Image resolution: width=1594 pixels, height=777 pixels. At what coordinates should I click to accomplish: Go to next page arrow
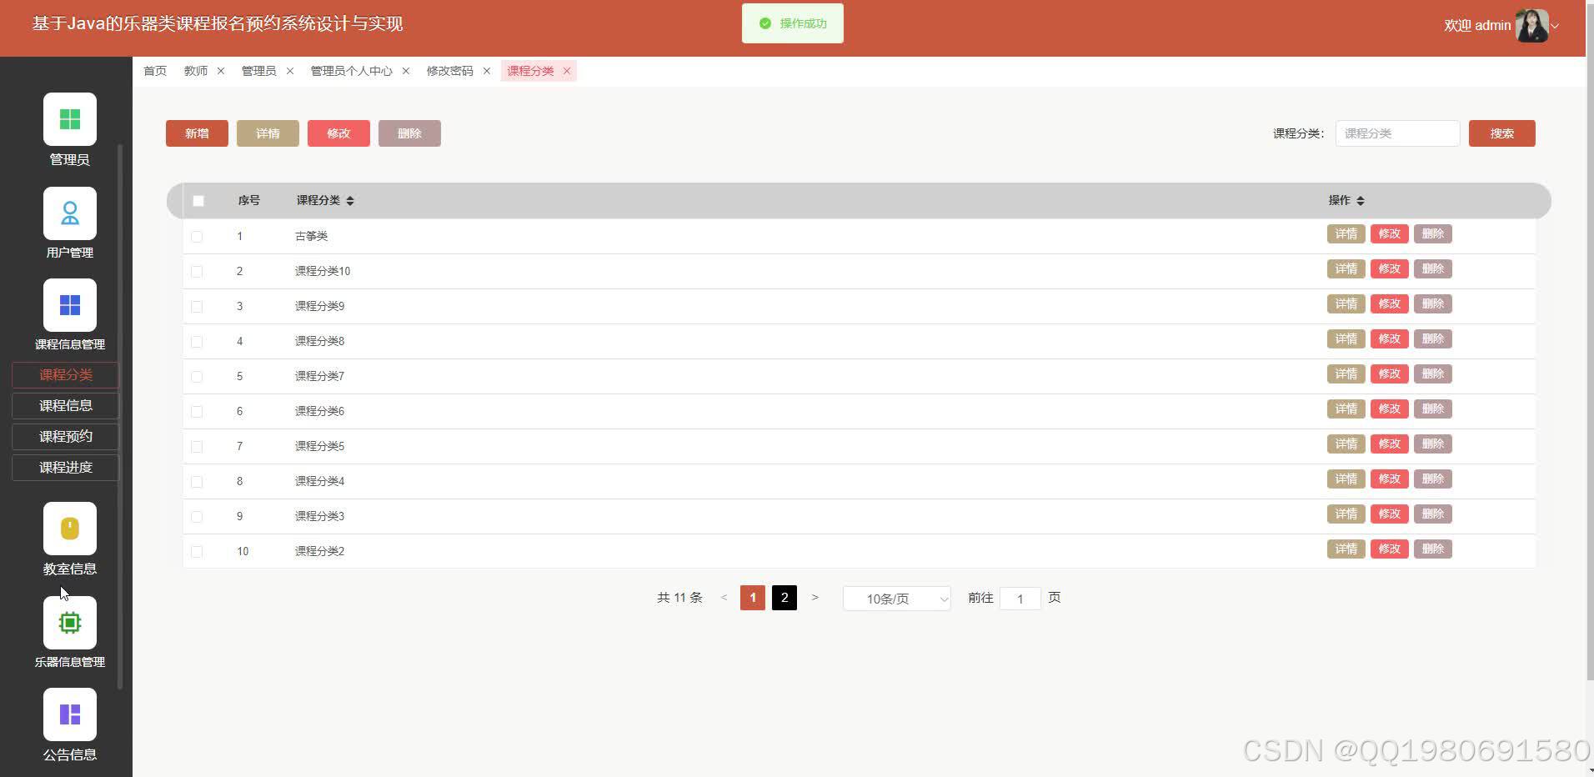815,598
